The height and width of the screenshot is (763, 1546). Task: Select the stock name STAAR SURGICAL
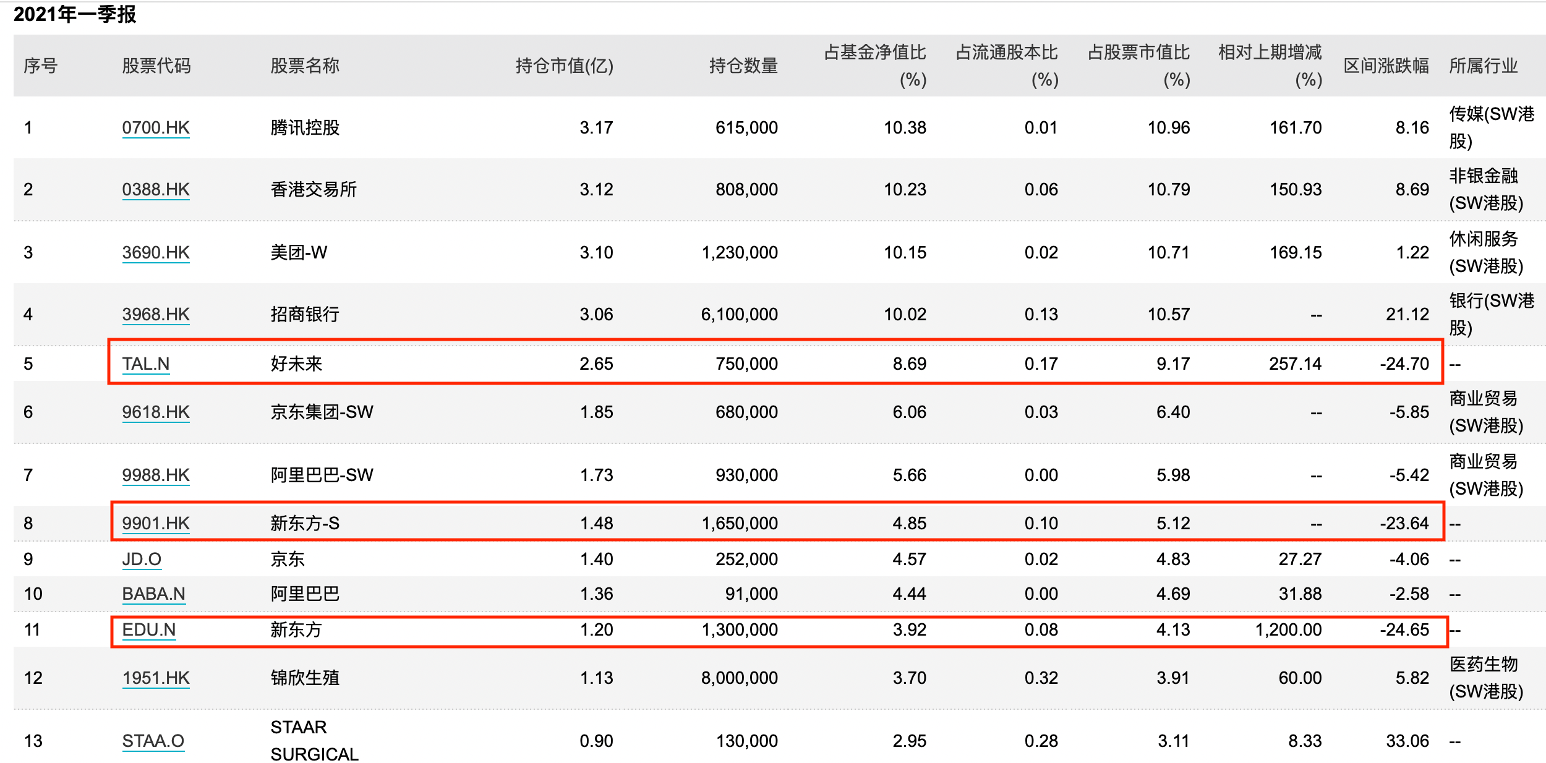click(x=314, y=741)
